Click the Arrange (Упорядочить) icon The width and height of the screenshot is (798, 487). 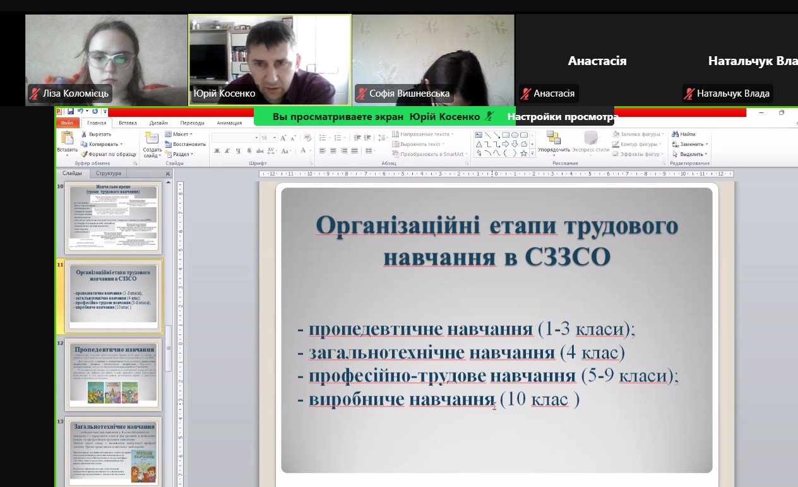click(x=554, y=138)
